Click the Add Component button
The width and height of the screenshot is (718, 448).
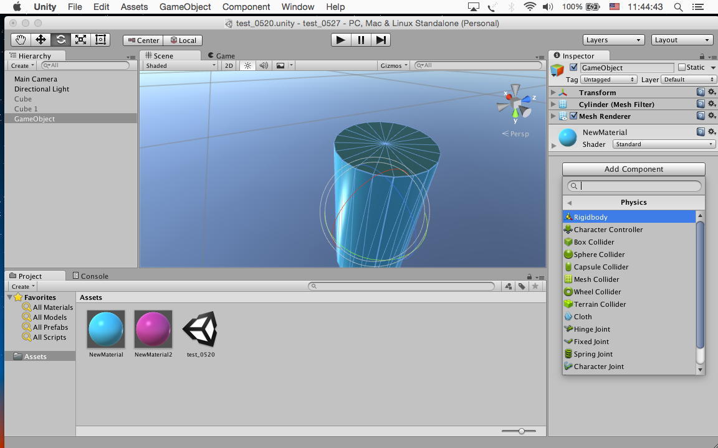coord(633,169)
